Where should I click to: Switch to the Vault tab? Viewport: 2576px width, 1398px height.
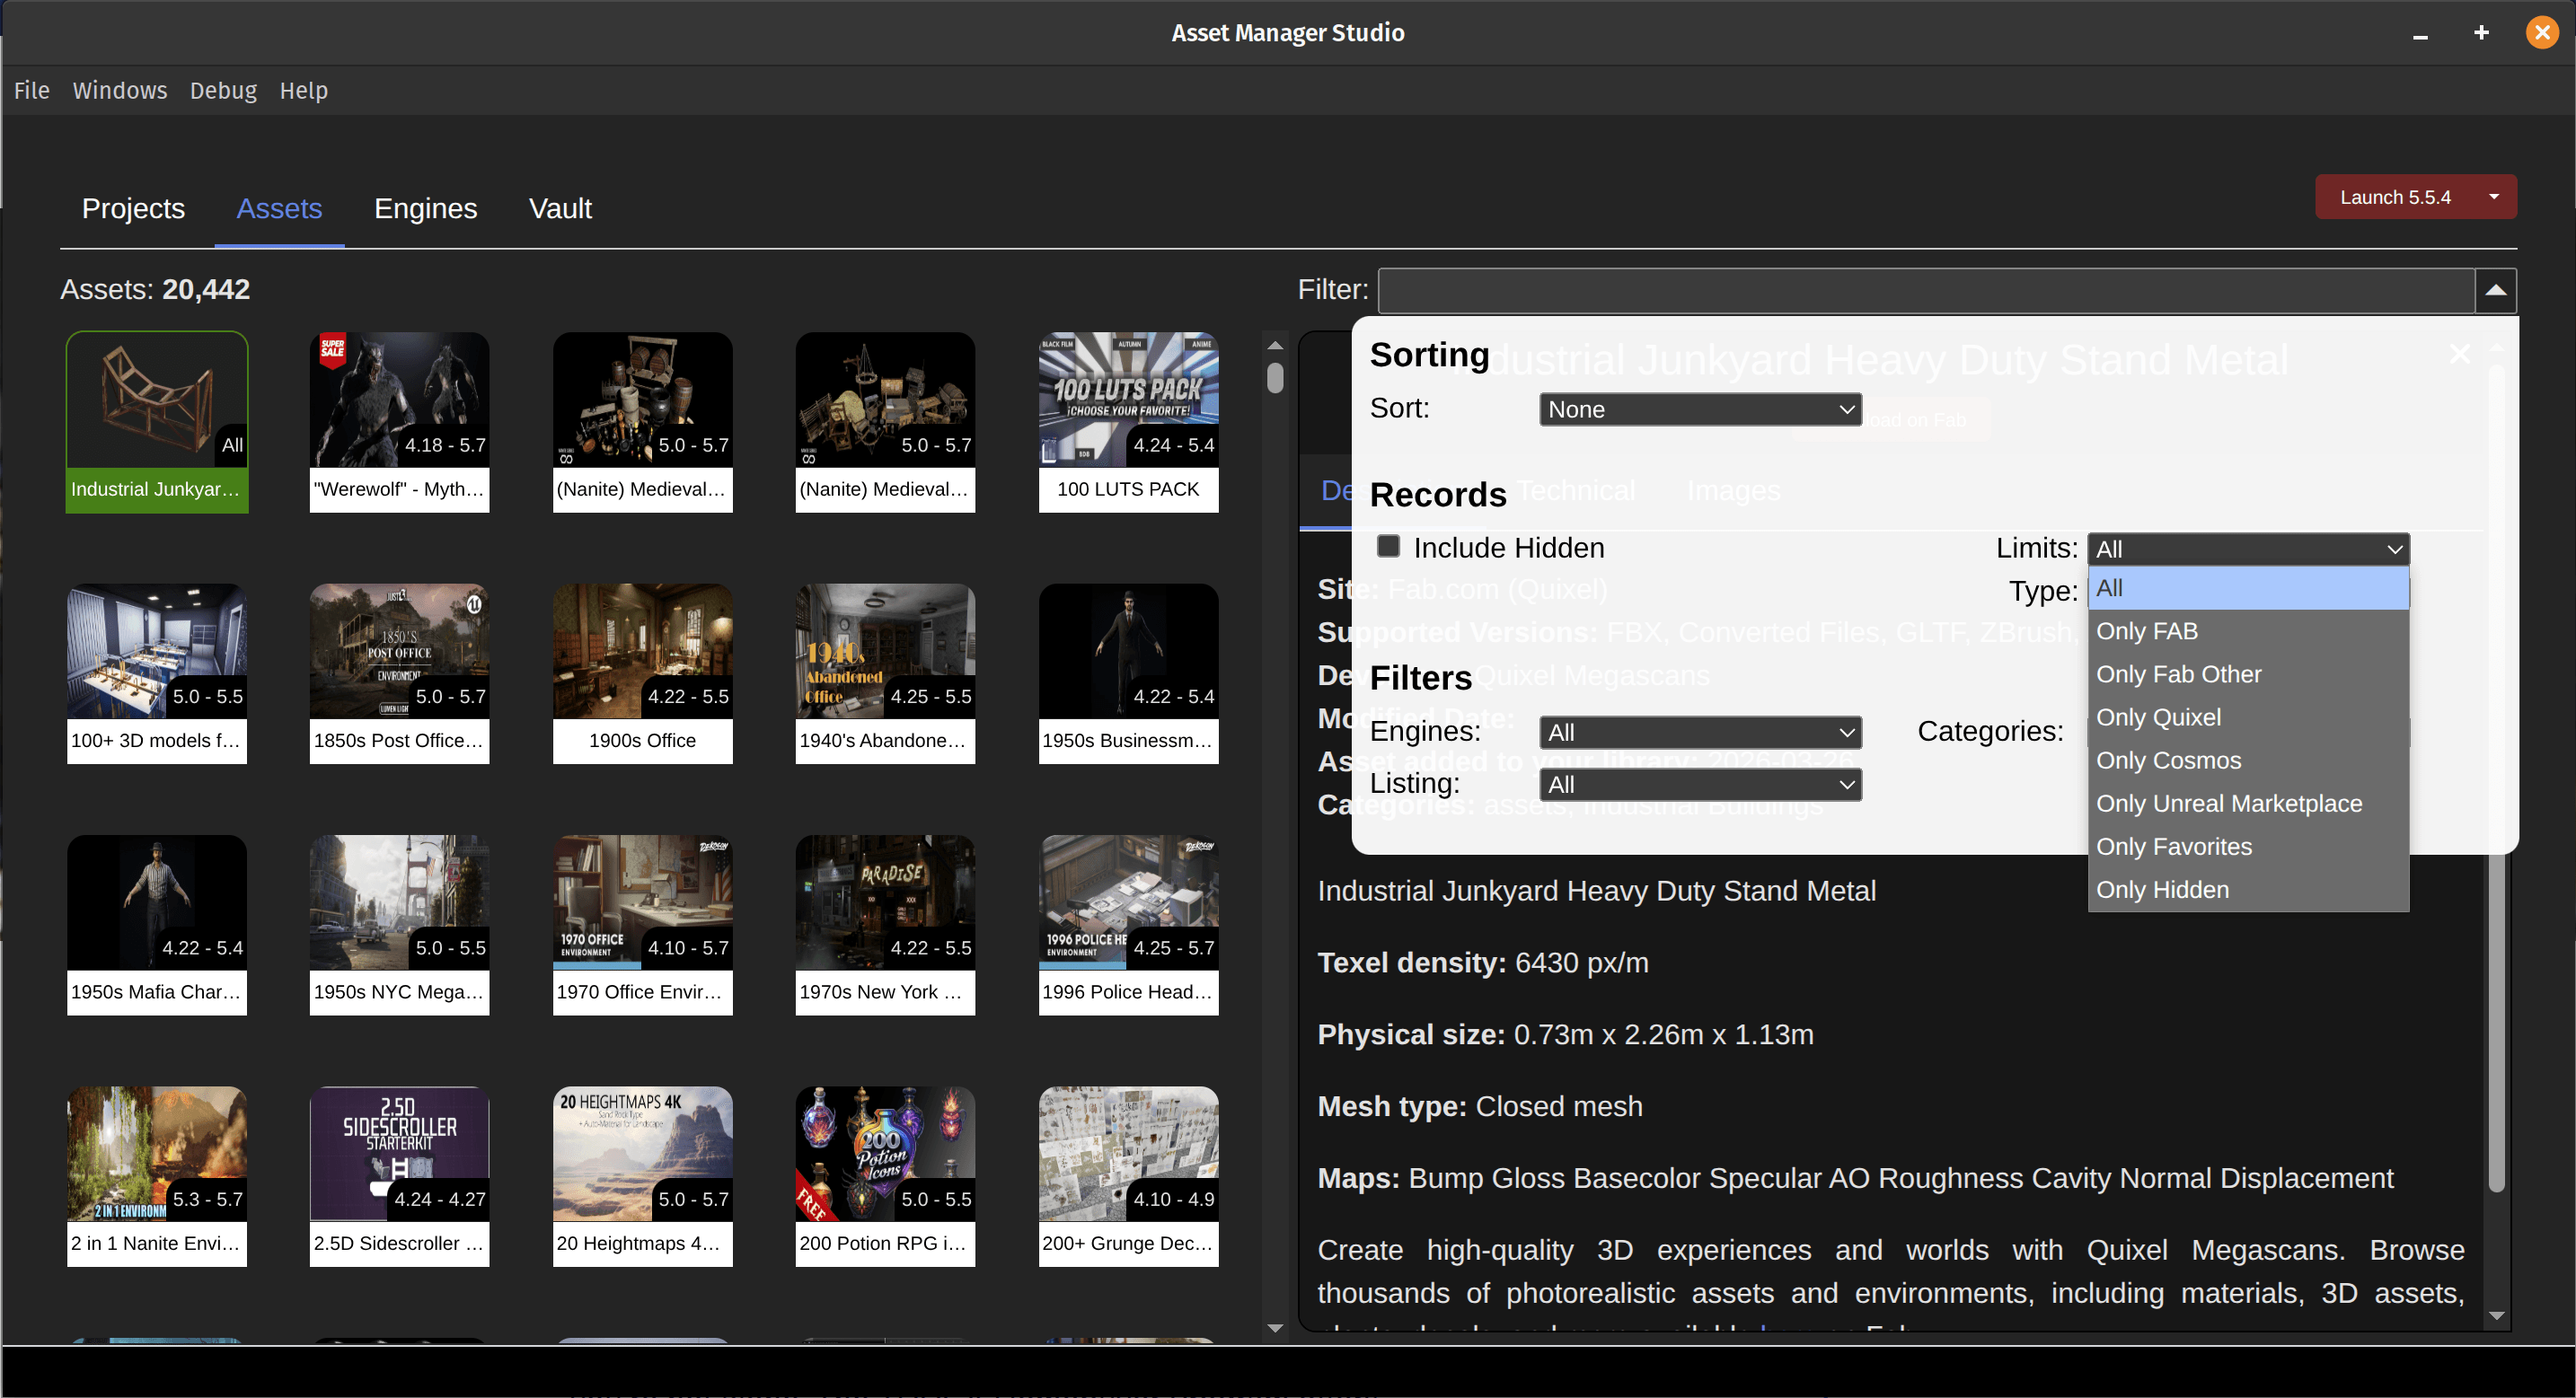[560, 208]
